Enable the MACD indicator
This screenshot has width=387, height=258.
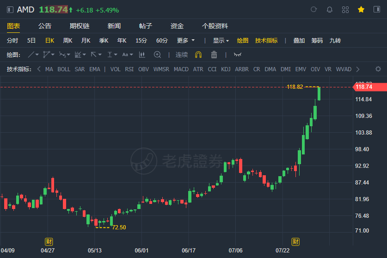181,69
